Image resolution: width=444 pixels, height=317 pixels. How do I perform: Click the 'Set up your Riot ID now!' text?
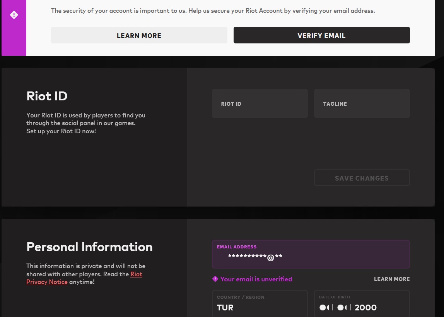click(x=61, y=131)
